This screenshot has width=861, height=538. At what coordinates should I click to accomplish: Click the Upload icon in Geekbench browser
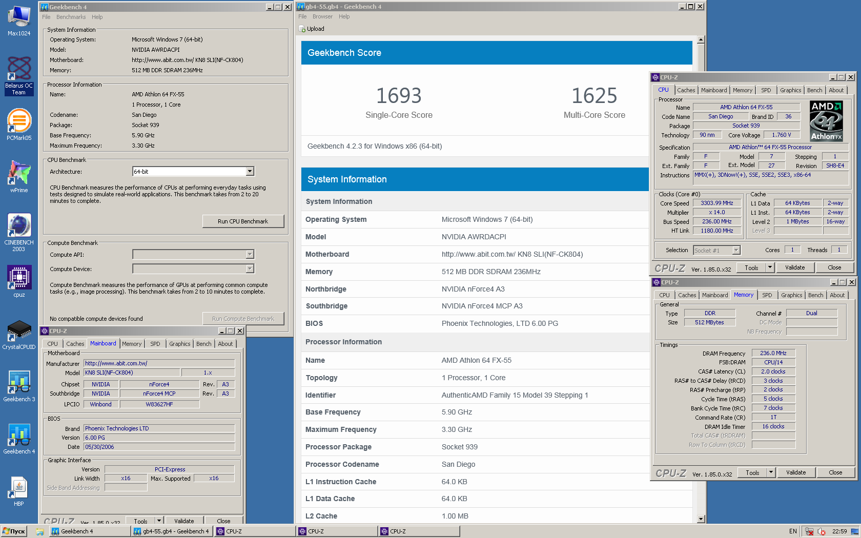[x=302, y=29]
